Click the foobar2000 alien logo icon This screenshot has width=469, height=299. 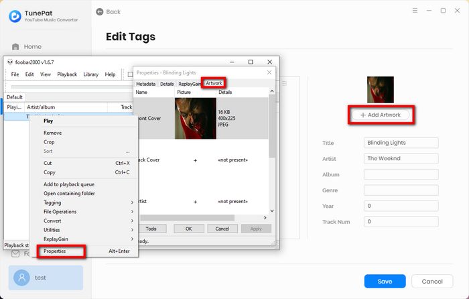tap(10, 62)
